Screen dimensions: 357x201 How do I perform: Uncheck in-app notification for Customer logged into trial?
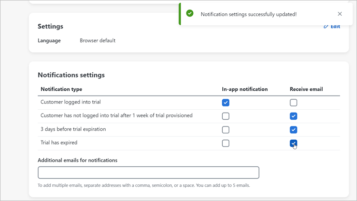pos(226,103)
